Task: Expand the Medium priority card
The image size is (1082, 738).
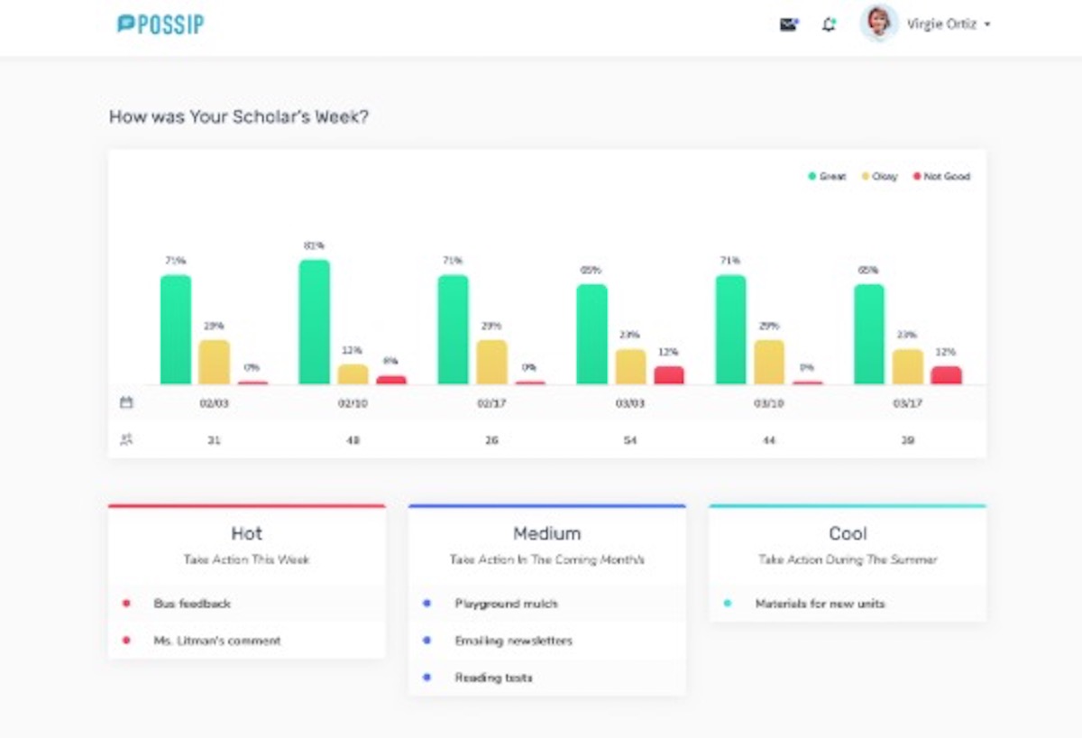Action: coord(546,533)
